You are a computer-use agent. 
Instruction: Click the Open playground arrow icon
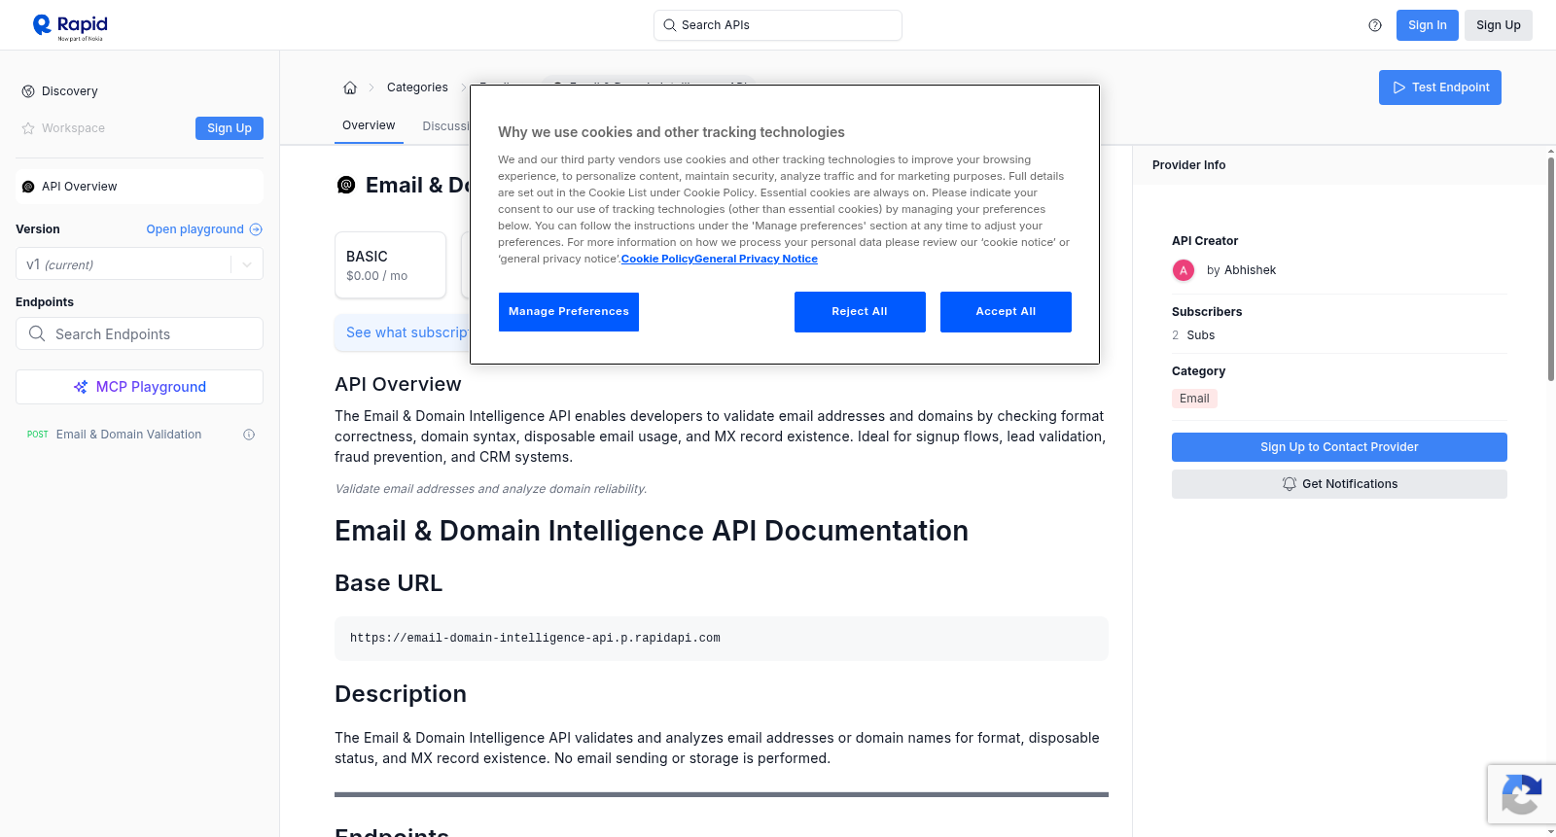coord(256,229)
